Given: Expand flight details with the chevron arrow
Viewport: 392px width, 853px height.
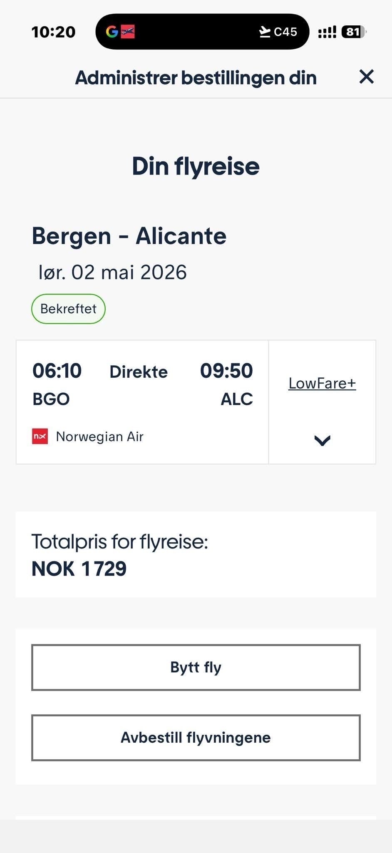Looking at the screenshot, I should point(322,440).
